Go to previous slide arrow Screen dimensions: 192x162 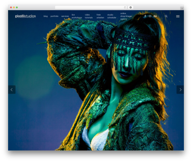pos(12,90)
